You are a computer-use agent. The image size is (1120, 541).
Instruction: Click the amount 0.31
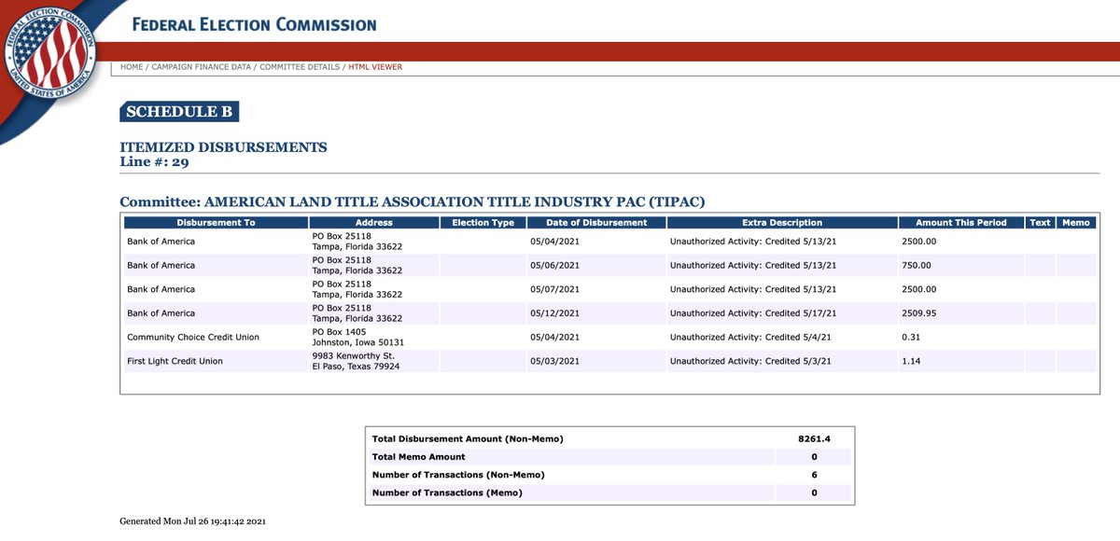click(x=911, y=337)
